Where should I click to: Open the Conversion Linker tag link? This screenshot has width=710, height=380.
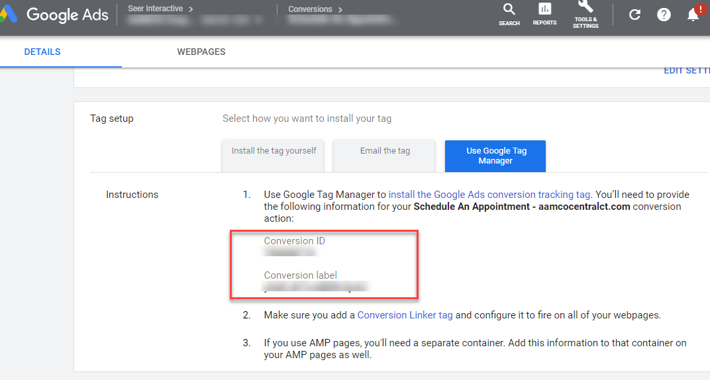(405, 315)
